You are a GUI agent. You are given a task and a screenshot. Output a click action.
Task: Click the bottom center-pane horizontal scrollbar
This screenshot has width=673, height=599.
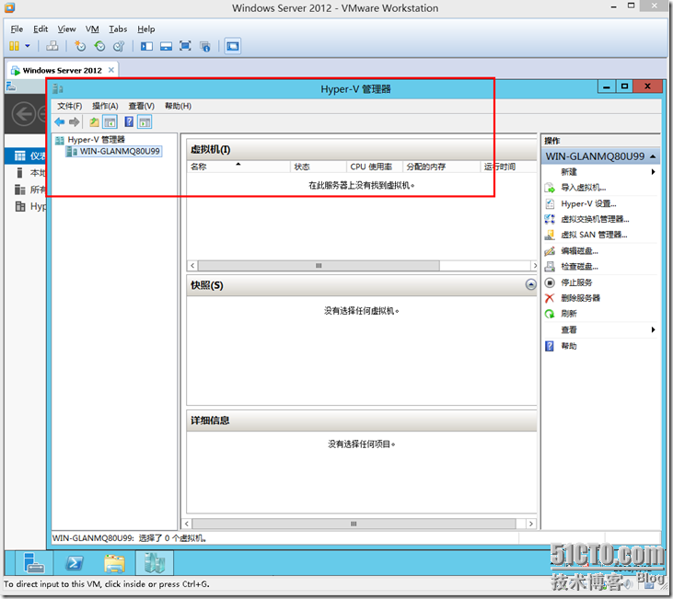click(x=354, y=524)
